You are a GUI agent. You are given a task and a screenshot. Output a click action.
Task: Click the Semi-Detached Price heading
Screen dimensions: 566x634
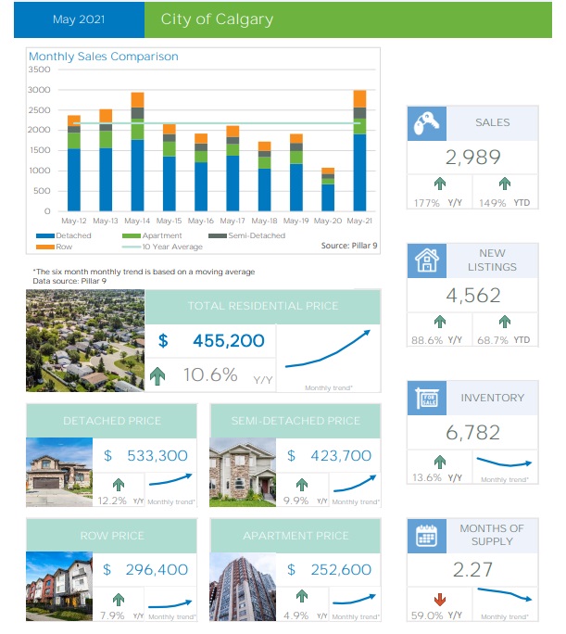point(296,421)
